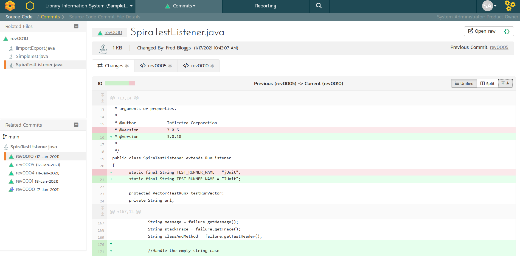Open the Library Information System project dropdown
520x256 pixels.
point(89,6)
